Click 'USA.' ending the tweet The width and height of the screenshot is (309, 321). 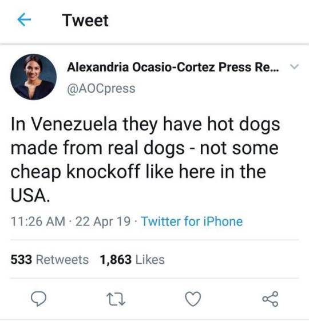(x=30, y=195)
